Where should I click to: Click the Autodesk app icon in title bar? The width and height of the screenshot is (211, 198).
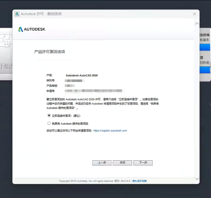(17, 14)
